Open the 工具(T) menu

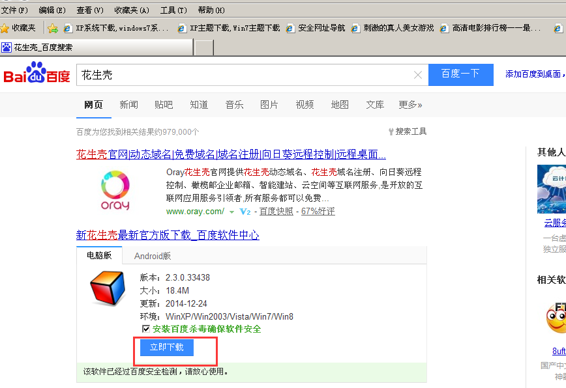tap(173, 10)
